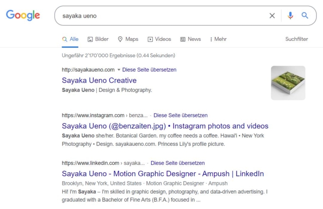Open Suchfilter options
Viewport: 323px width, 209px height.
click(297, 39)
